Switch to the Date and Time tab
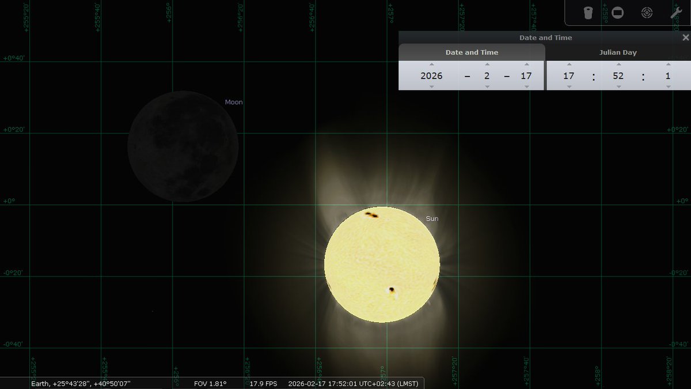This screenshot has height=389, width=691. click(472, 52)
